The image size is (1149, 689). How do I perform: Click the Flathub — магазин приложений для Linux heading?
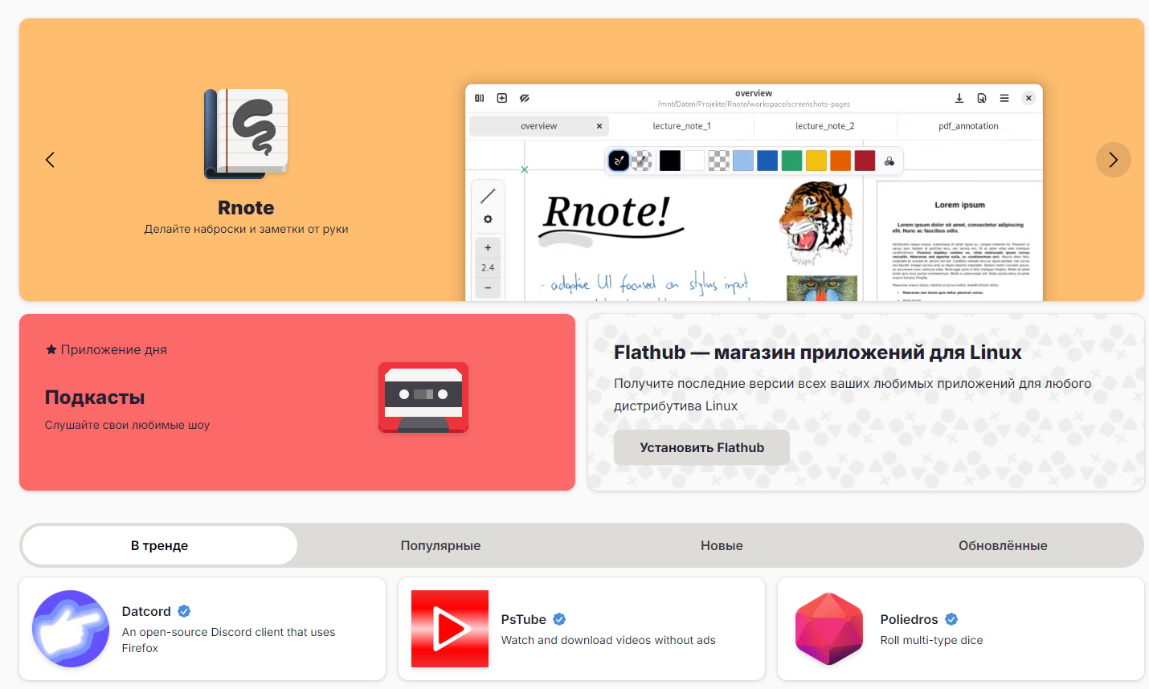(x=818, y=353)
